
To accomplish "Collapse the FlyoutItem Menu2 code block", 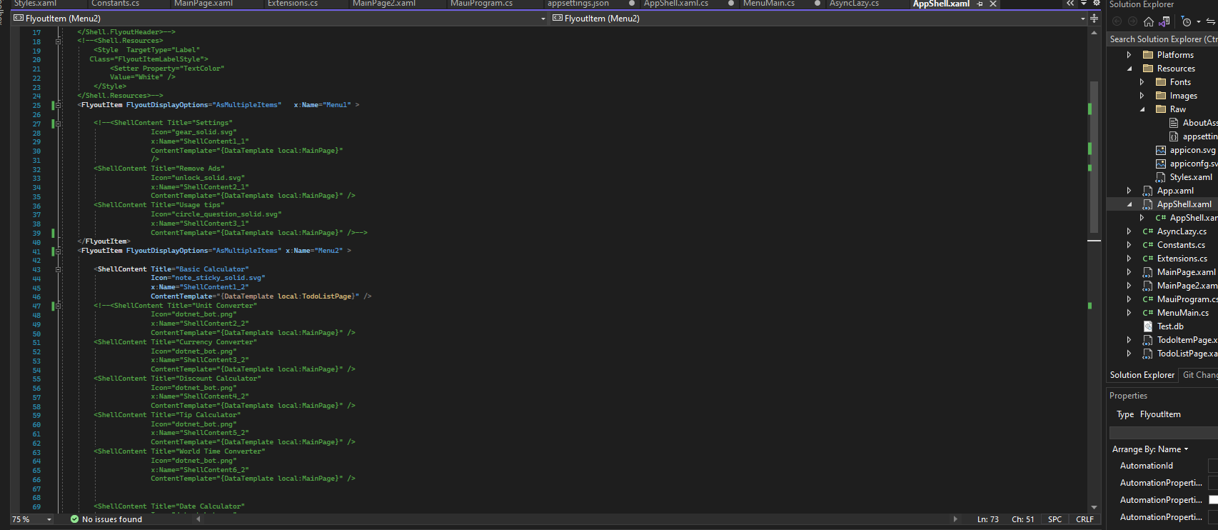I will tap(59, 251).
